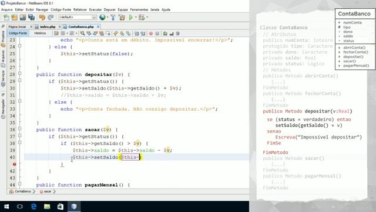Click the error marker beside line 41
This screenshot has width=376, height=212.
pos(14,164)
